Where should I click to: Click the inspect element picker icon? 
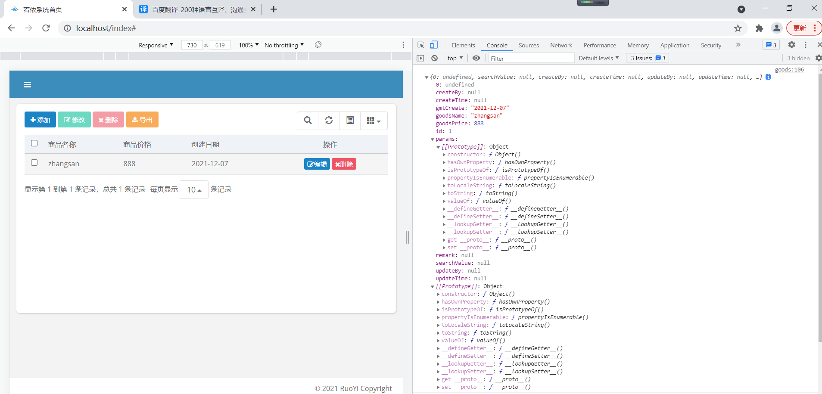coord(421,45)
